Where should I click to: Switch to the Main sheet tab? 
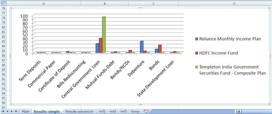pyautogui.click(x=25, y=111)
